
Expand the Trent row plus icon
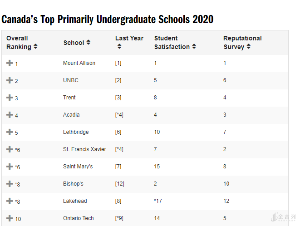10,98
